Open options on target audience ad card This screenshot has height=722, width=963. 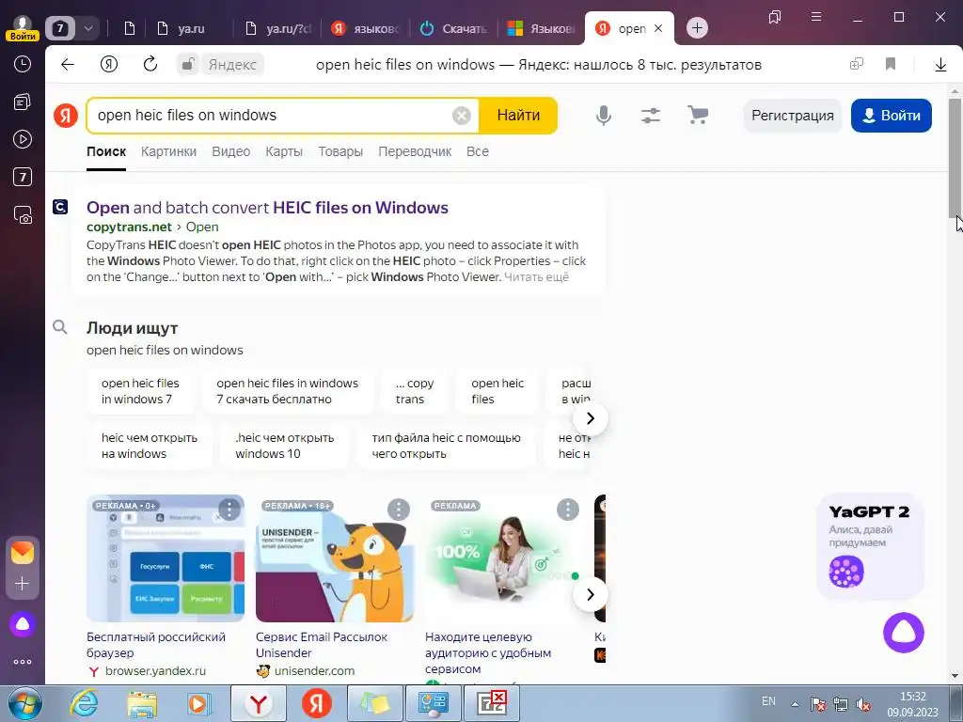(x=568, y=510)
